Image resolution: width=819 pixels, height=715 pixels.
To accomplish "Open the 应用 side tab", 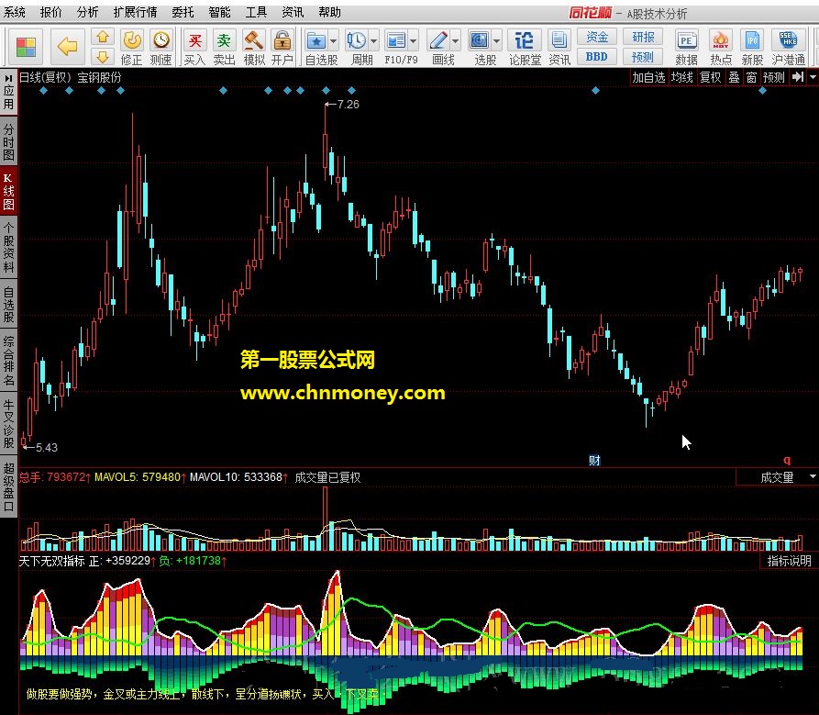I will tap(8, 91).
